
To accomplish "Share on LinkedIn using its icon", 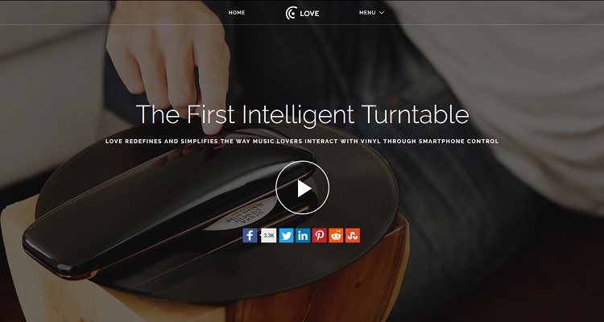I will [x=303, y=235].
